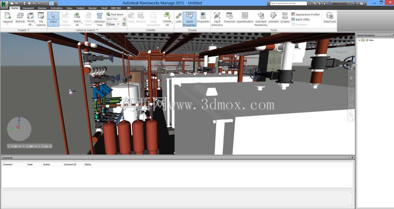Click the XYZ axis orientation gizmo
This screenshot has height=209, width=394.
point(19,129)
